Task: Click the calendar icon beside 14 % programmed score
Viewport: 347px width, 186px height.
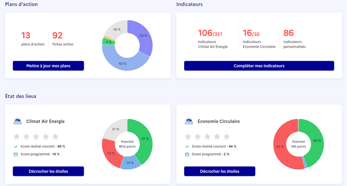Action: (x=16, y=154)
